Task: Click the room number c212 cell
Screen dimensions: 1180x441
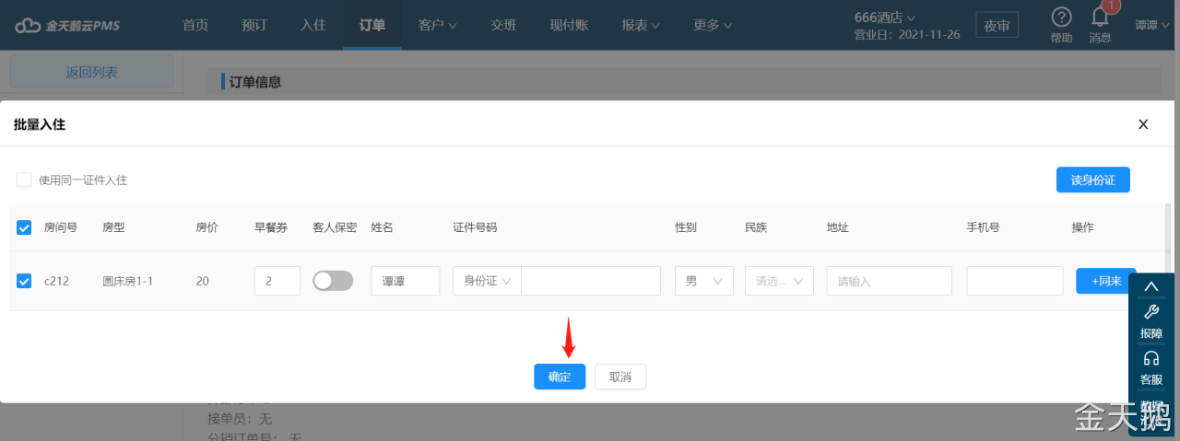Action: 56,281
